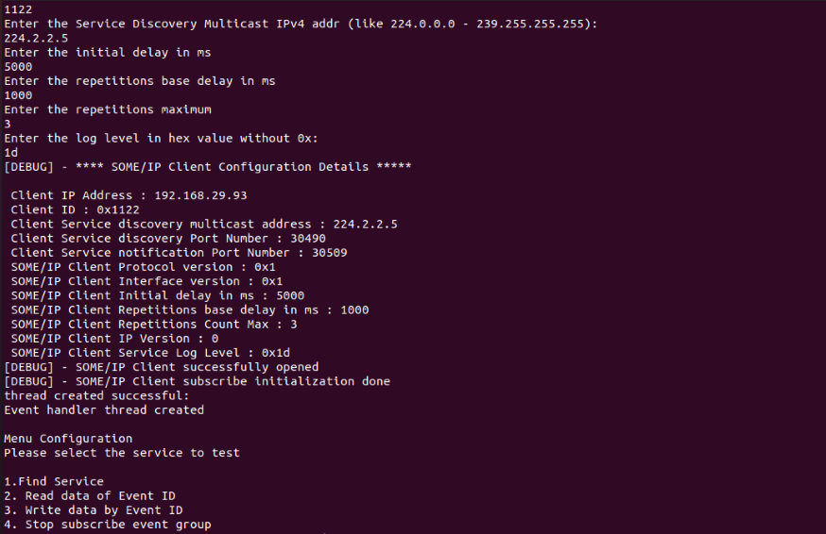Click the 'Menu Configuration' heading text
The image size is (826, 534).
pyautogui.click(x=68, y=439)
